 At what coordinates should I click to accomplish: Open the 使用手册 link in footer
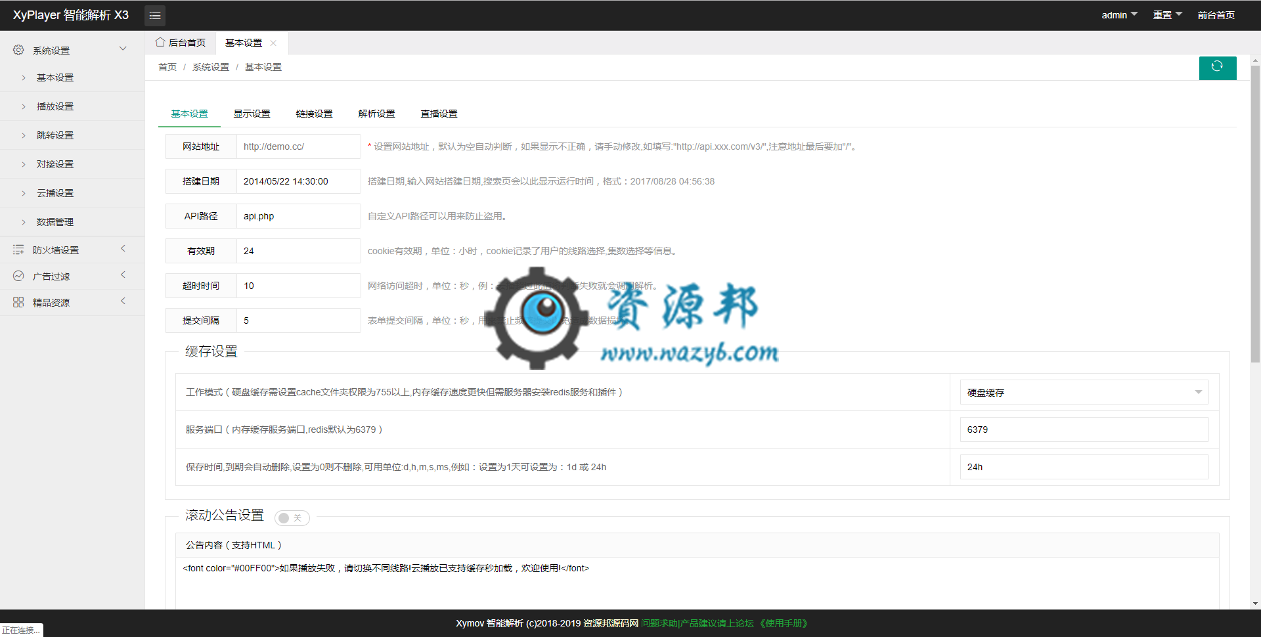[784, 623]
